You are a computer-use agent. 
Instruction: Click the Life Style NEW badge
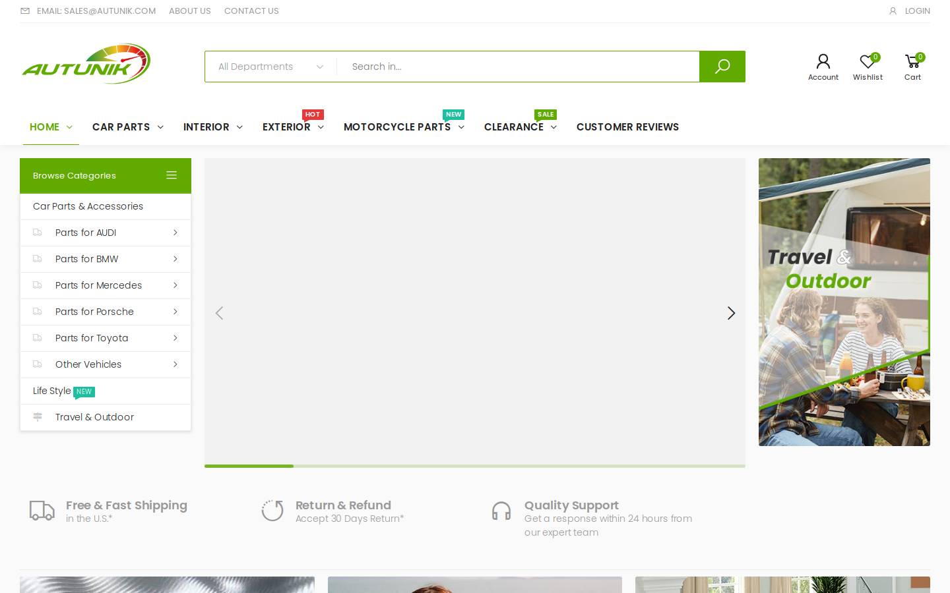(x=84, y=391)
